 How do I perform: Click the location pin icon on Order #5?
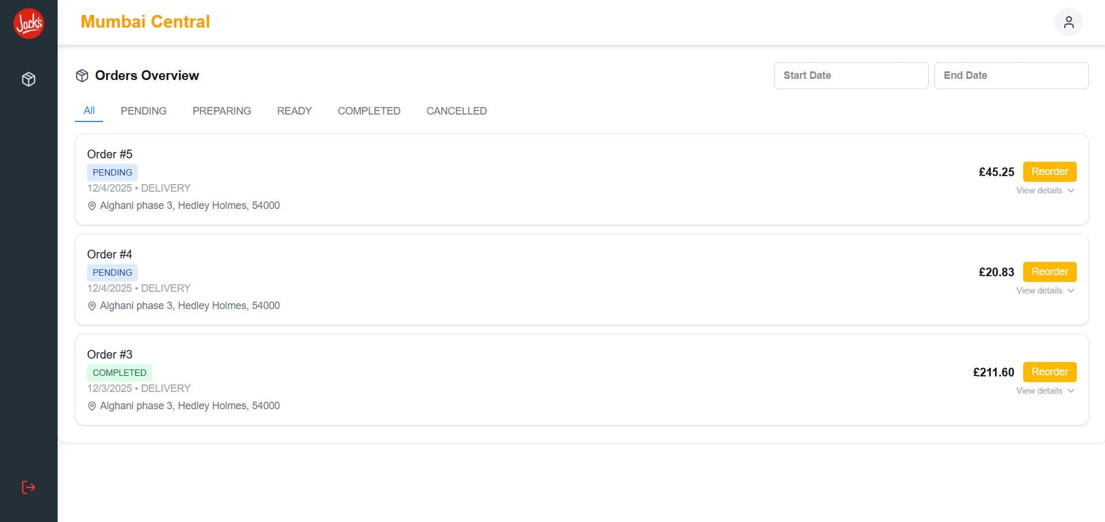(x=92, y=206)
